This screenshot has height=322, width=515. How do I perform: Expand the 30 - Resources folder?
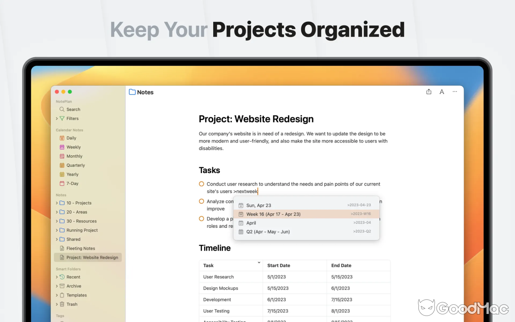point(57,221)
